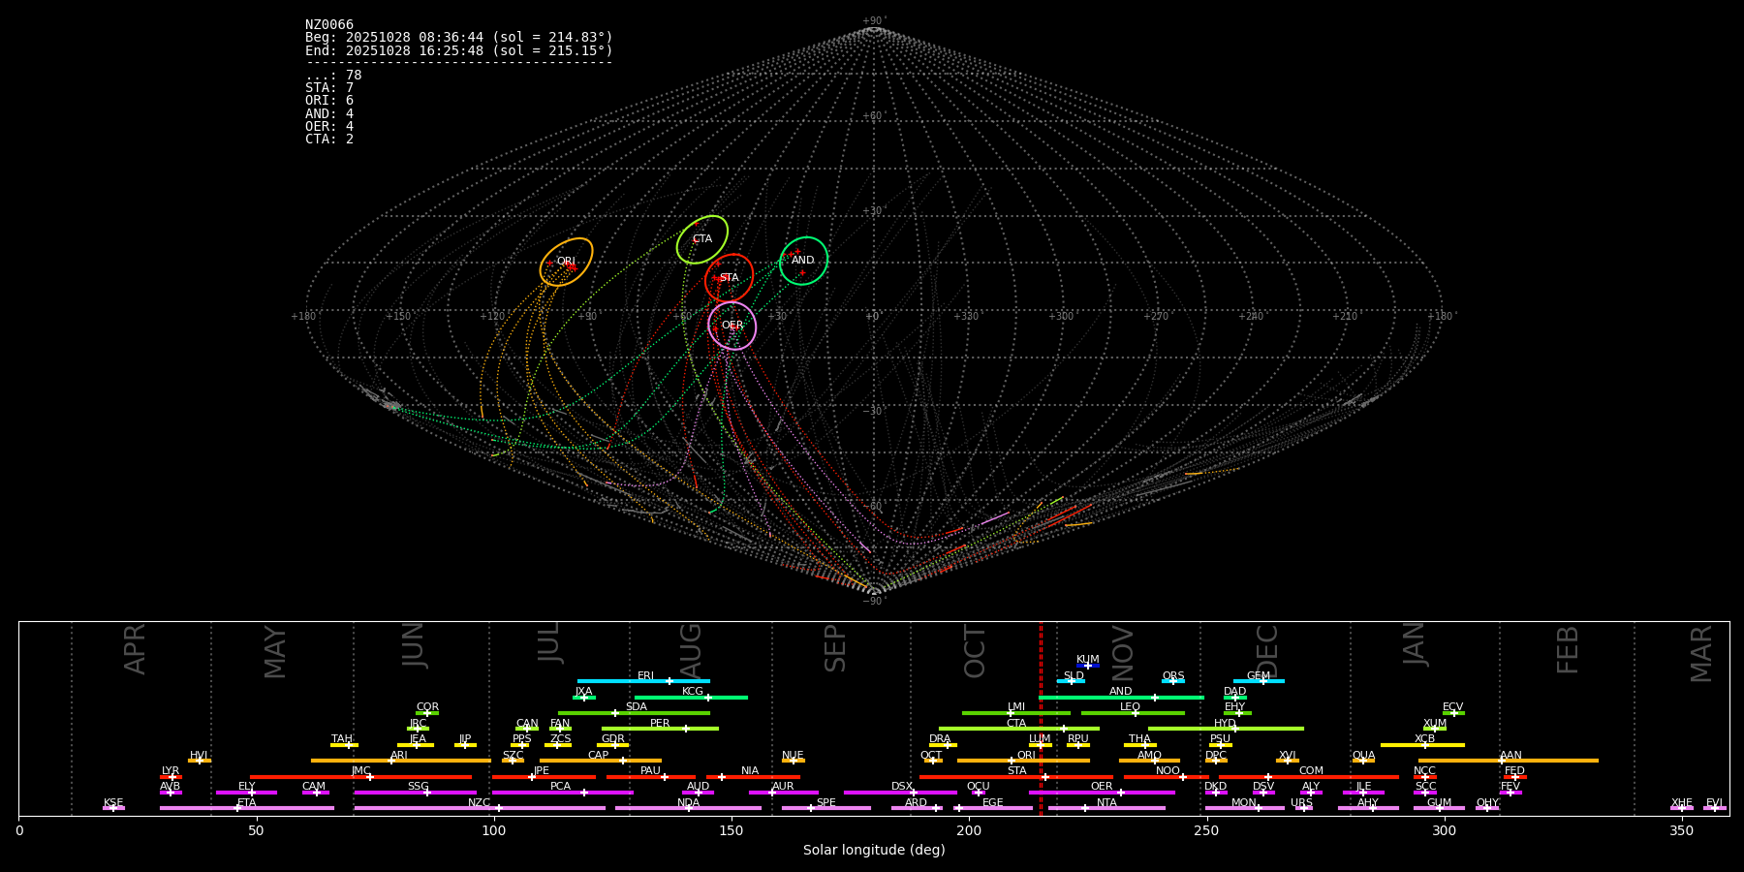Click the orange ORI radiant ellipse on sky map
Viewport: 1744px width, 872px height.
[566, 262]
